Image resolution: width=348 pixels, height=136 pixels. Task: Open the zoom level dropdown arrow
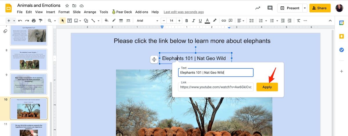click(55, 21)
